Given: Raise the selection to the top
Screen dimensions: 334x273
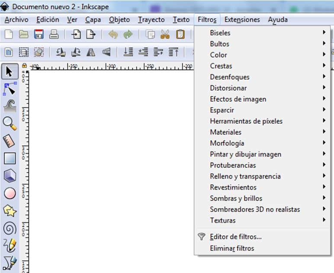Looking at the screenshot, I should [x=173, y=52].
